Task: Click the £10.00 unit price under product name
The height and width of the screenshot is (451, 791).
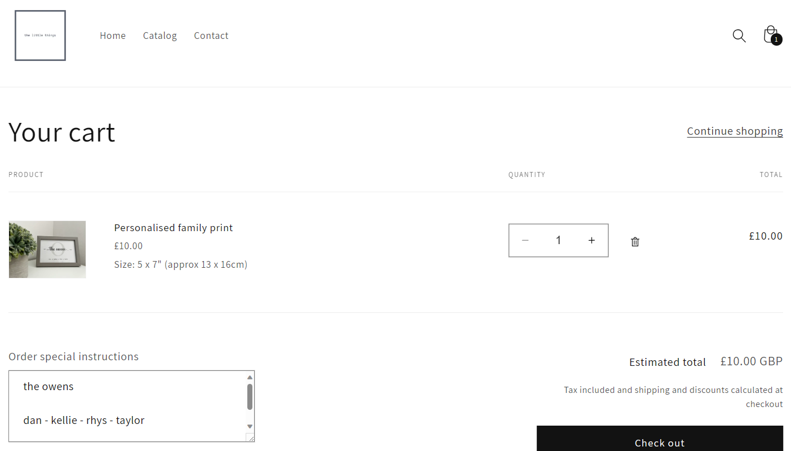Action: (x=128, y=246)
